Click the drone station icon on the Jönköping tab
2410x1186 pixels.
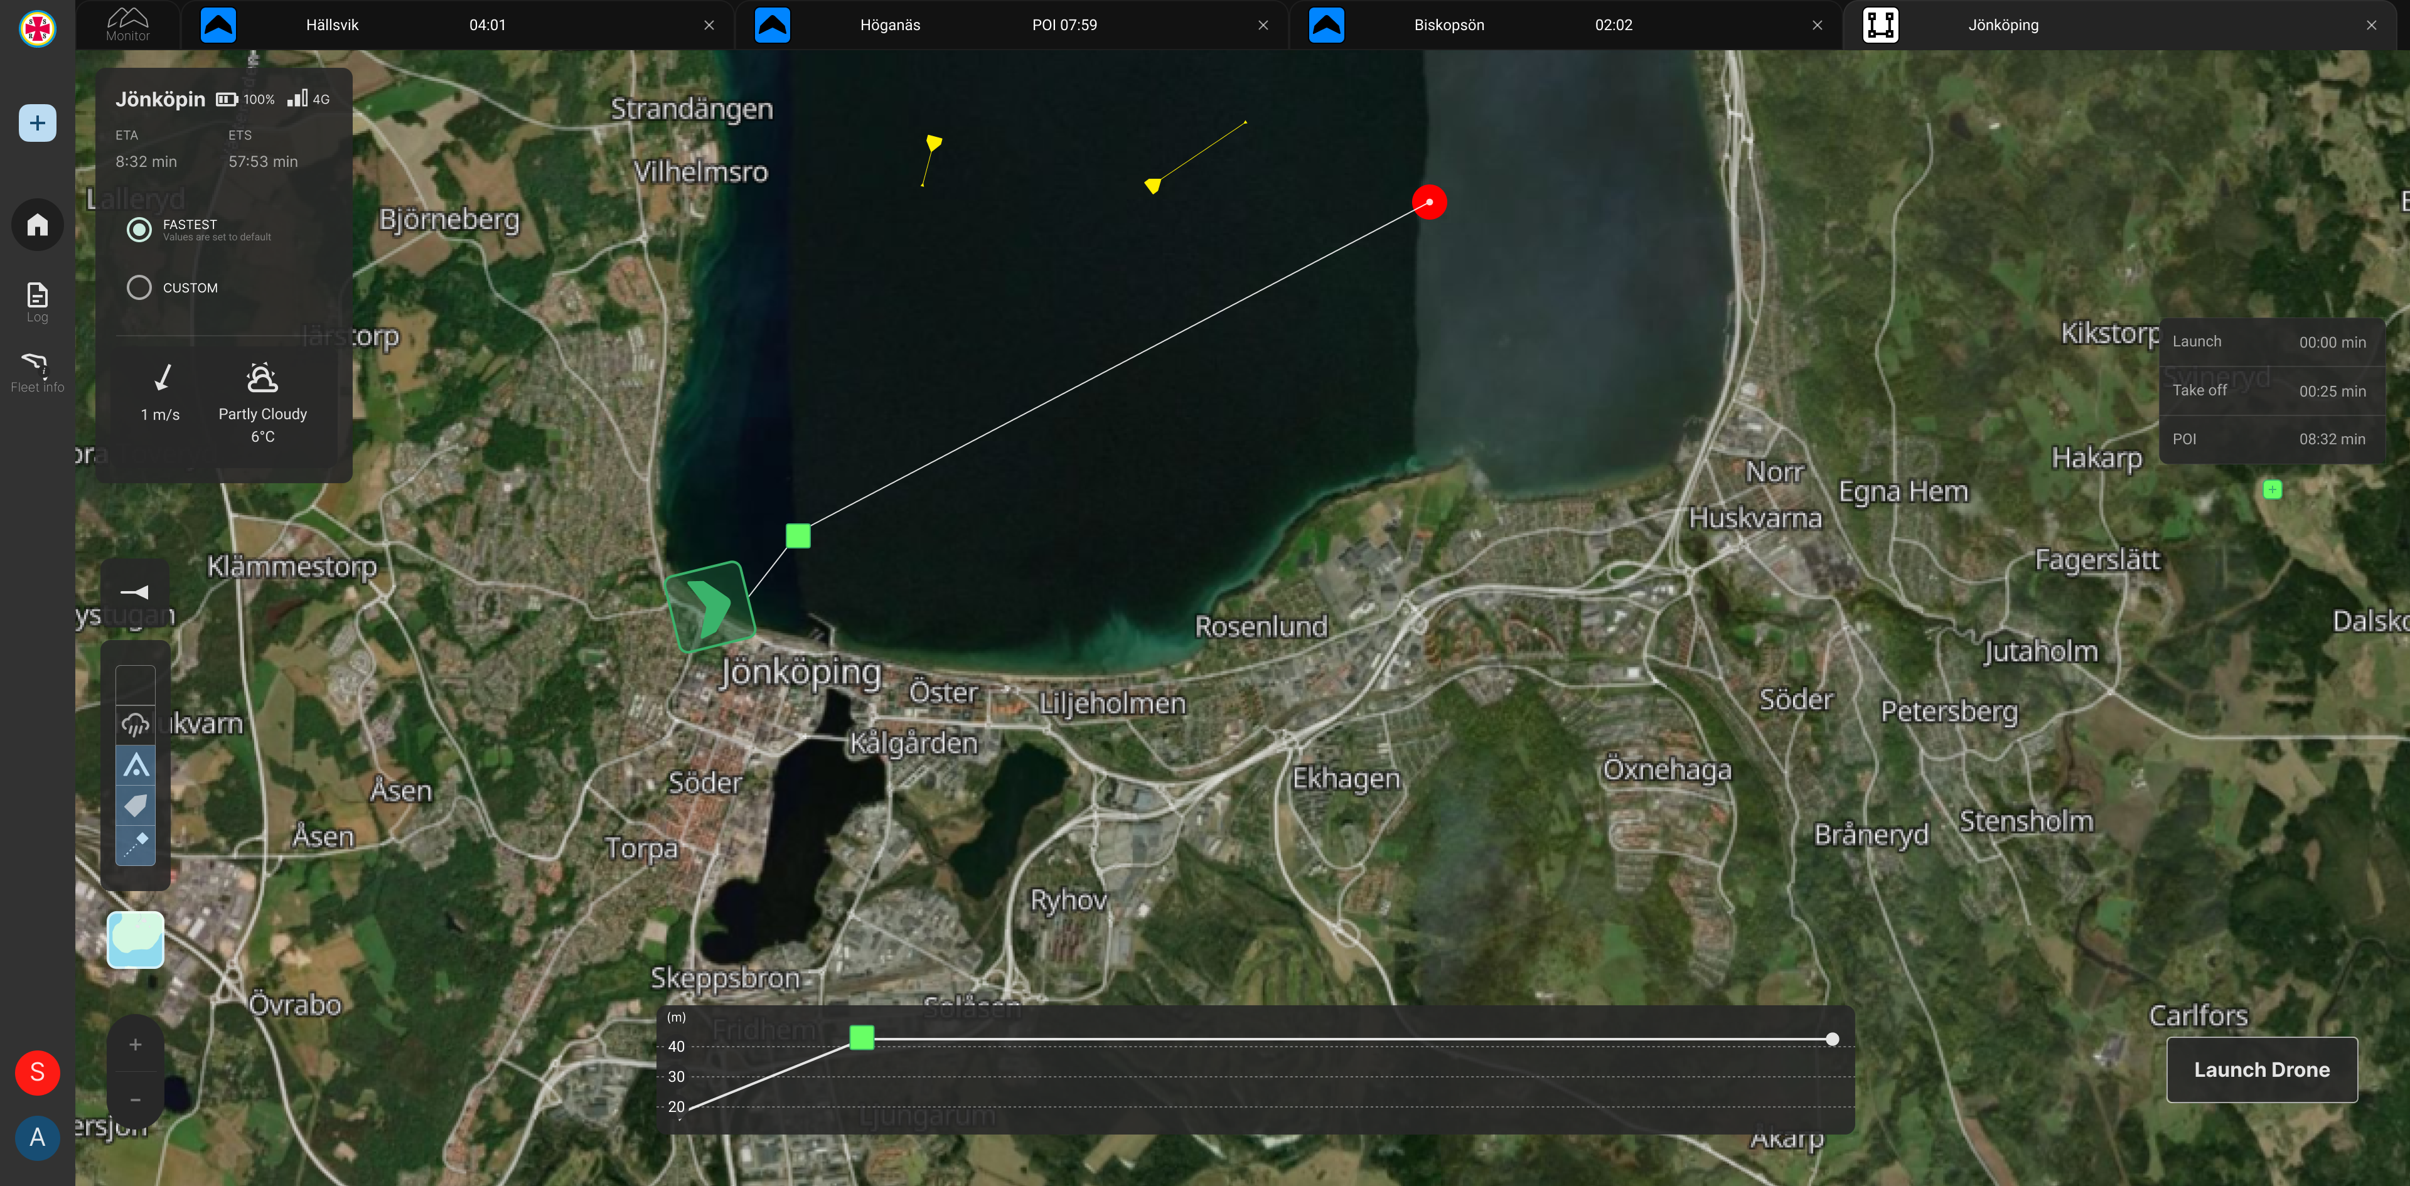point(1880,24)
